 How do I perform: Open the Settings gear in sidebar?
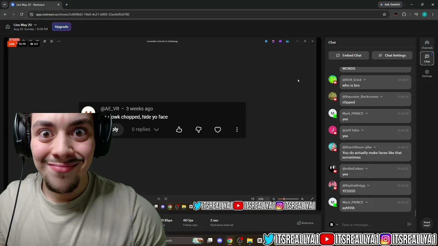(427, 73)
